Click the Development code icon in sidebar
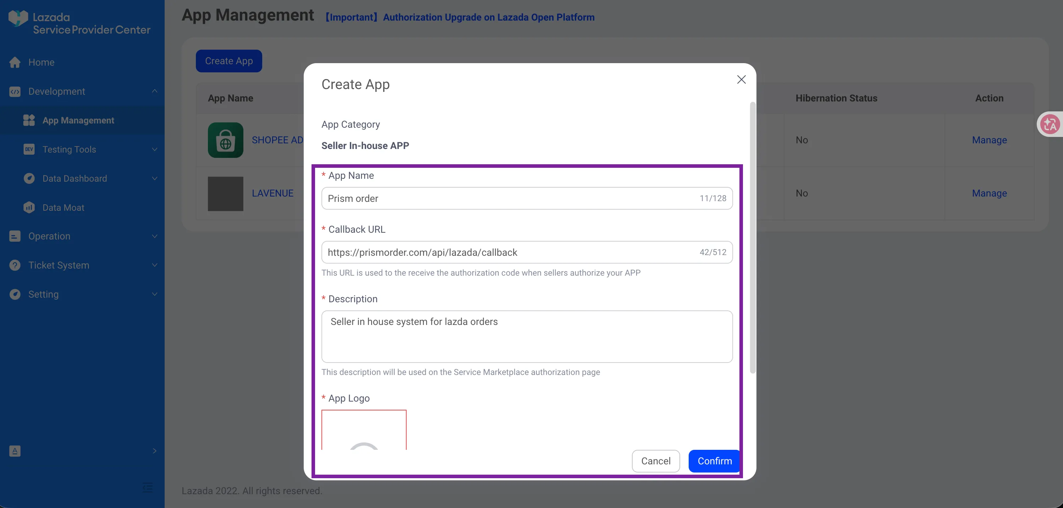This screenshot has width=1063, height=508. [15, 91]
